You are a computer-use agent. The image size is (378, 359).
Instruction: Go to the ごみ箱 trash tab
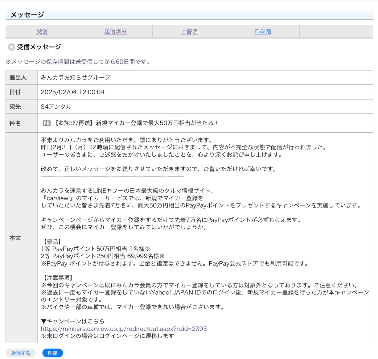point(263,31)
